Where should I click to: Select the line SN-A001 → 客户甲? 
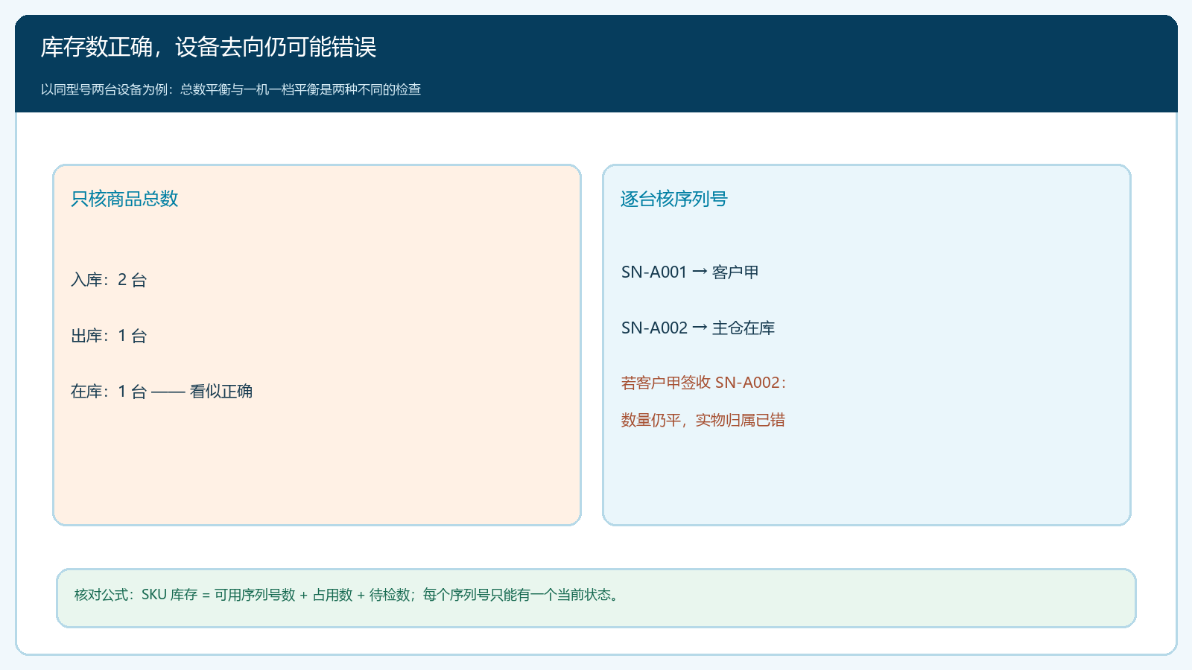pos(690,272)
